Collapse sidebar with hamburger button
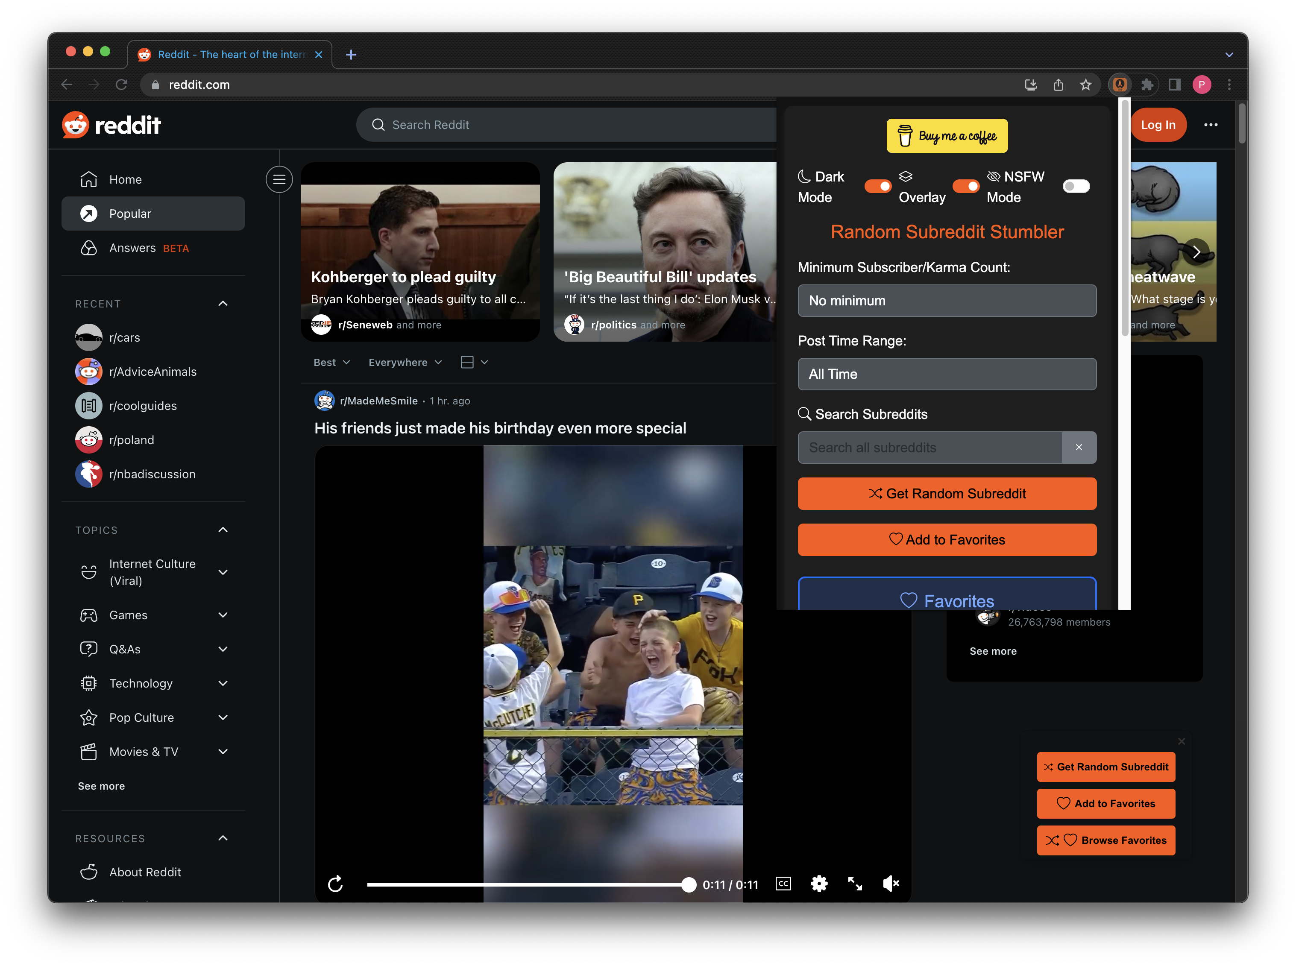Screen dimensions: 1296x966 pyautogui.click(x=279, y=179)
